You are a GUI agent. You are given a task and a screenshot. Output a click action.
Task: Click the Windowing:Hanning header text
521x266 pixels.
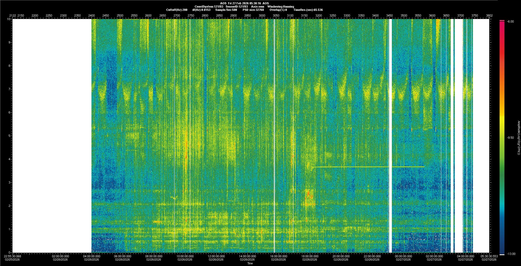coord(280,7)
